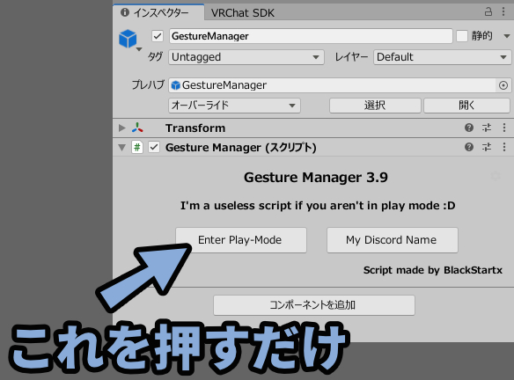This screenshot has height=380, width=514.
Task: Open the Untagged tag dropdown
Action: (246, 57)
